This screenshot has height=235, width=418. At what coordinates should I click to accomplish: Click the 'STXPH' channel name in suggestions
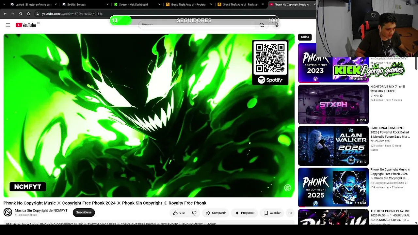click(374, 96)
